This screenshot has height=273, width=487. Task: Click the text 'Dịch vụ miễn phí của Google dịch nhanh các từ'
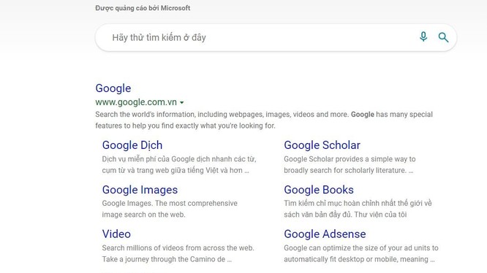pos(179,159)
